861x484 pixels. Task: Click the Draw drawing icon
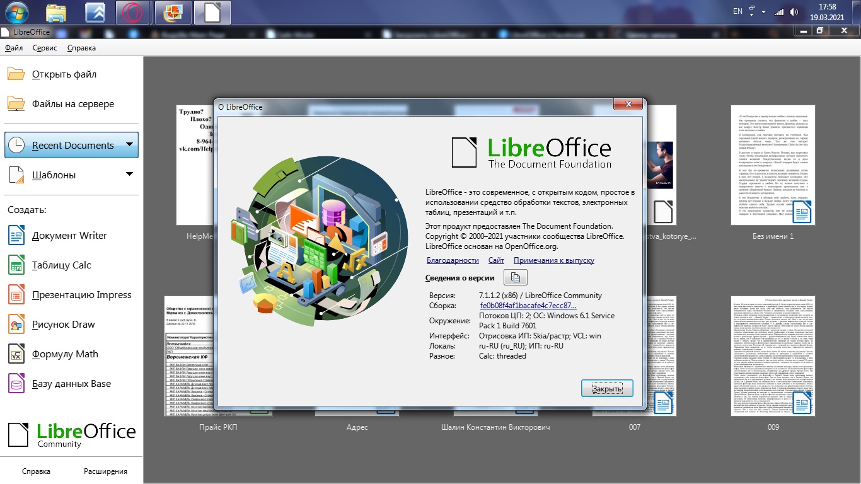click(x=16, y=324)
